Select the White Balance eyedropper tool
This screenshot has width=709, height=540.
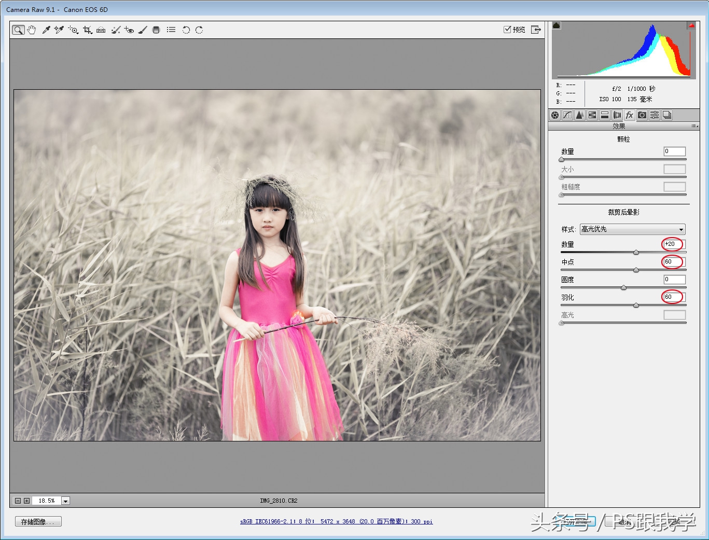46,30
